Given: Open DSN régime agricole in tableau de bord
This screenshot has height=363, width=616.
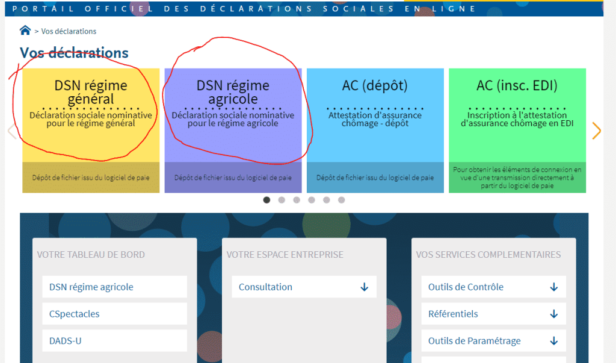Looking at the screenshot, I should 115,287.
